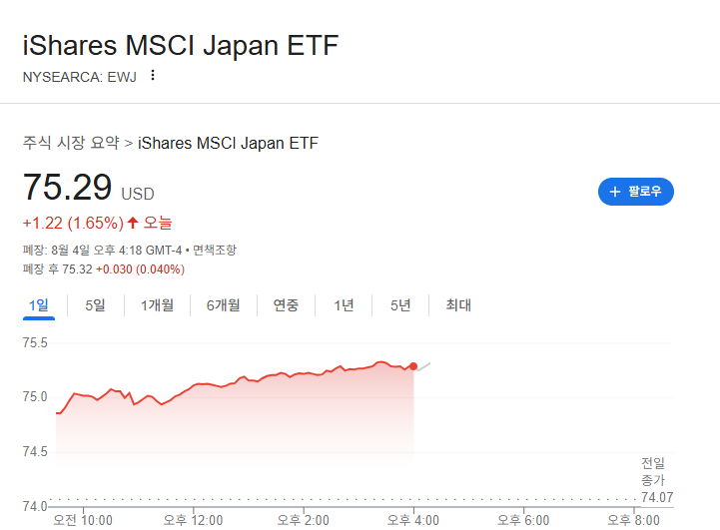Select the 1일 tab
The width and height of the screenshot is (720, 530).
39,305
